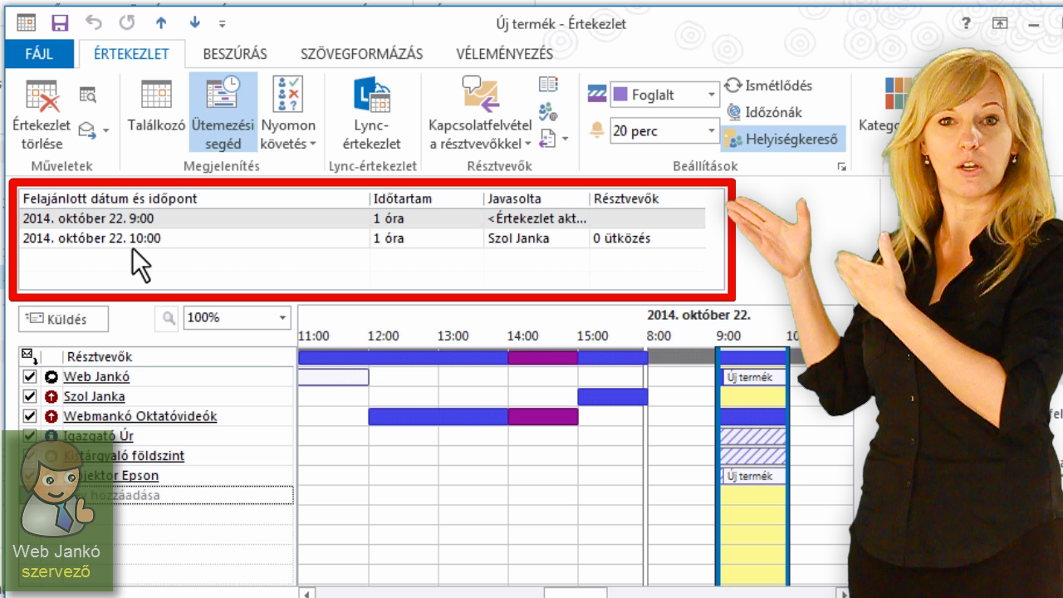
Task: Open the Foglalt show-as dropdown
Action: point(711,95)
